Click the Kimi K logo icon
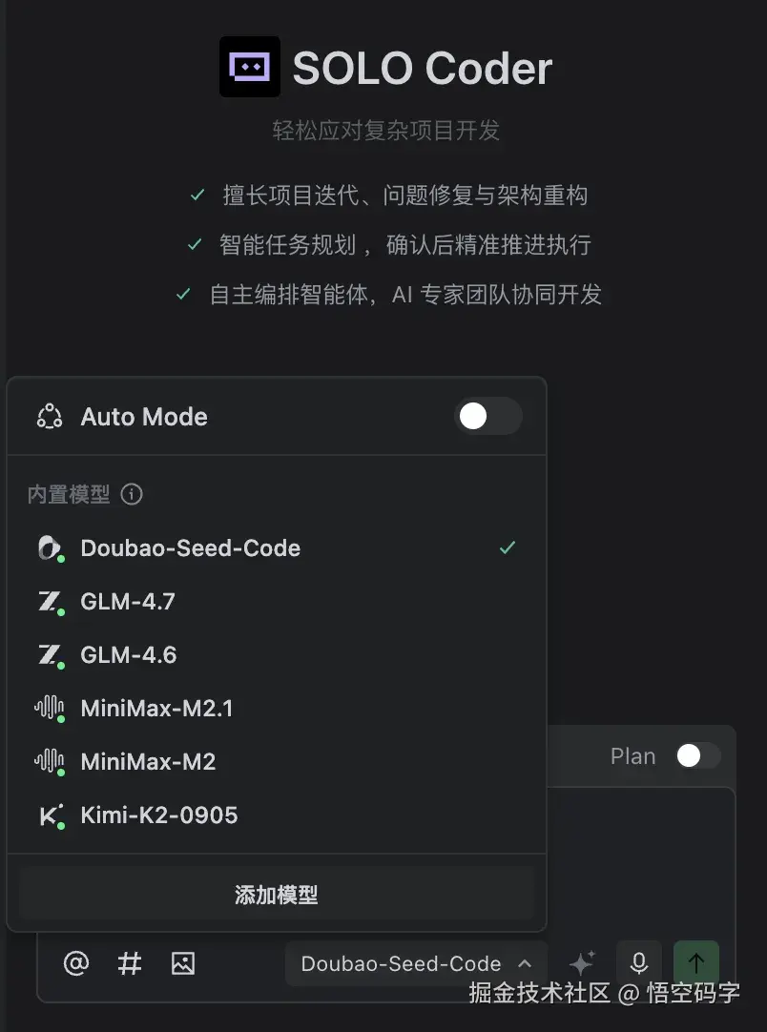Viewport: 767px width, 1032px height. pos(49,815)
